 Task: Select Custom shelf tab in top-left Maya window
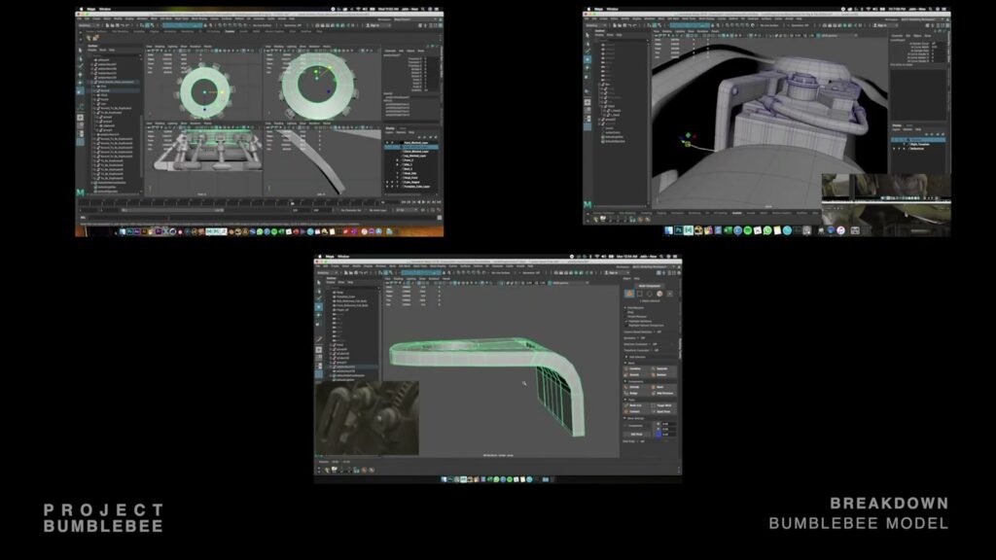tap(230, 31)
